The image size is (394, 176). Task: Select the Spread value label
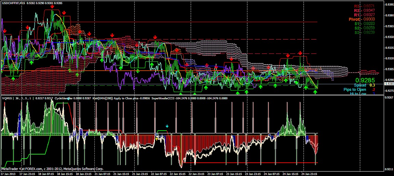pyautogui.click(x=359, y=85)
